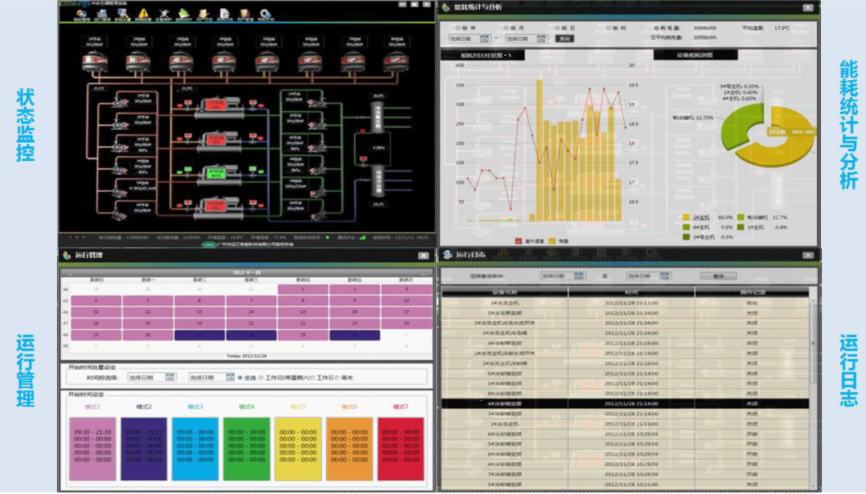Click the 2#主机 legend entry

pos(702,218)
